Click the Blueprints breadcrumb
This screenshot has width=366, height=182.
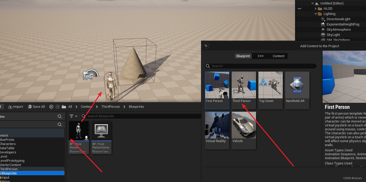click(136, 107)
